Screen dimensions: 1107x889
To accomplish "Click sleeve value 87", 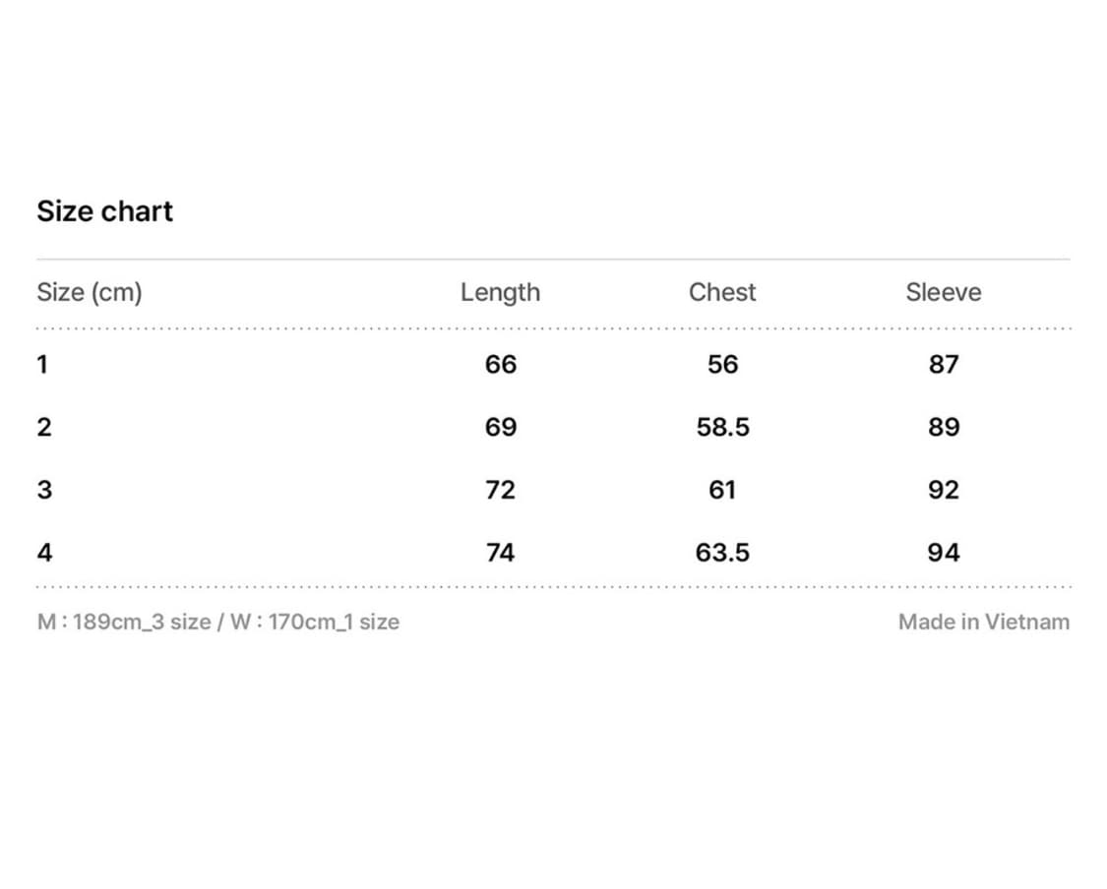I will (x=943, y=365).
